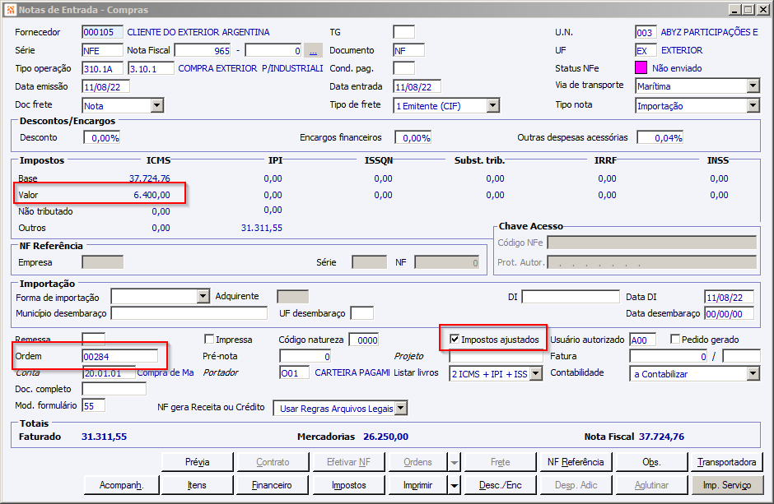Click the Remessa input field
The width and height of the screenshot is (774, 504).
tap(93, 339)
